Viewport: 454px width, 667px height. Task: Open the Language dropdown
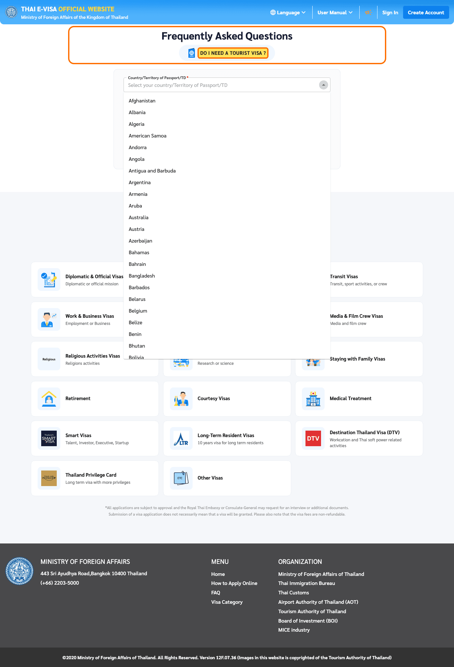pos(288,13)
